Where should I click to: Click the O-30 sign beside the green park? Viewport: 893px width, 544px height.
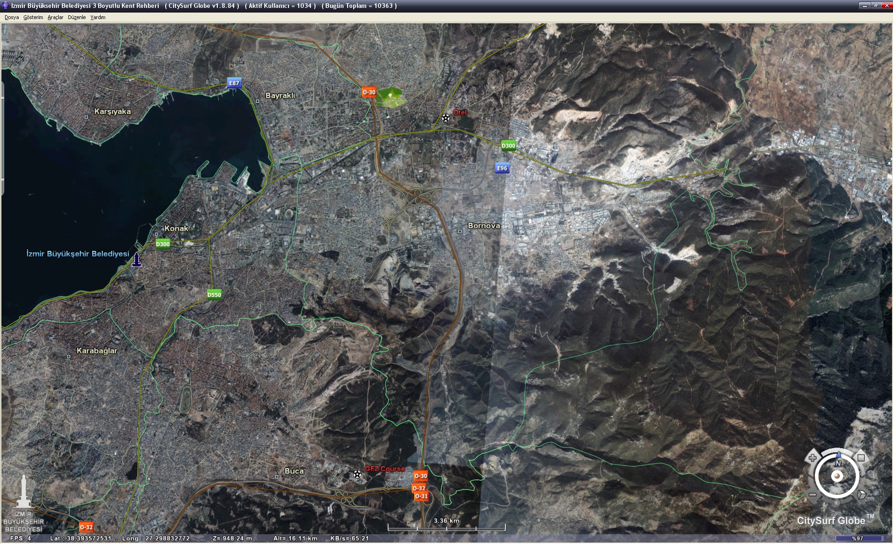click(369, 92)
